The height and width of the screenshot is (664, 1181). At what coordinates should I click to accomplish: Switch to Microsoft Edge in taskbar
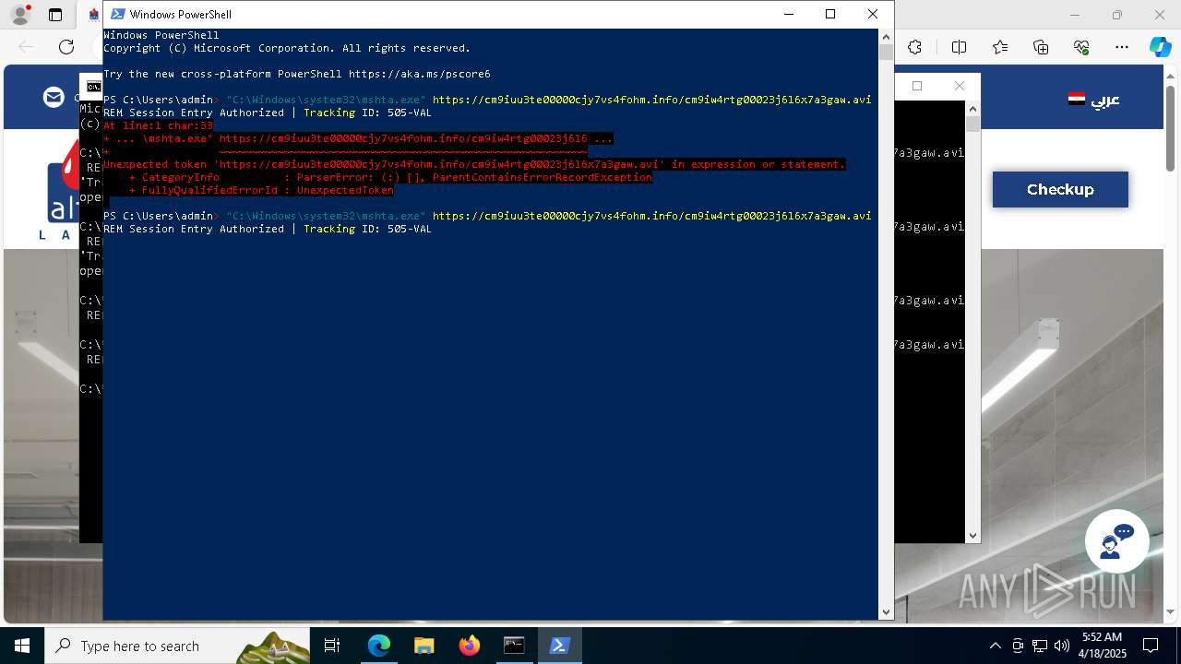tap(379, 646)
